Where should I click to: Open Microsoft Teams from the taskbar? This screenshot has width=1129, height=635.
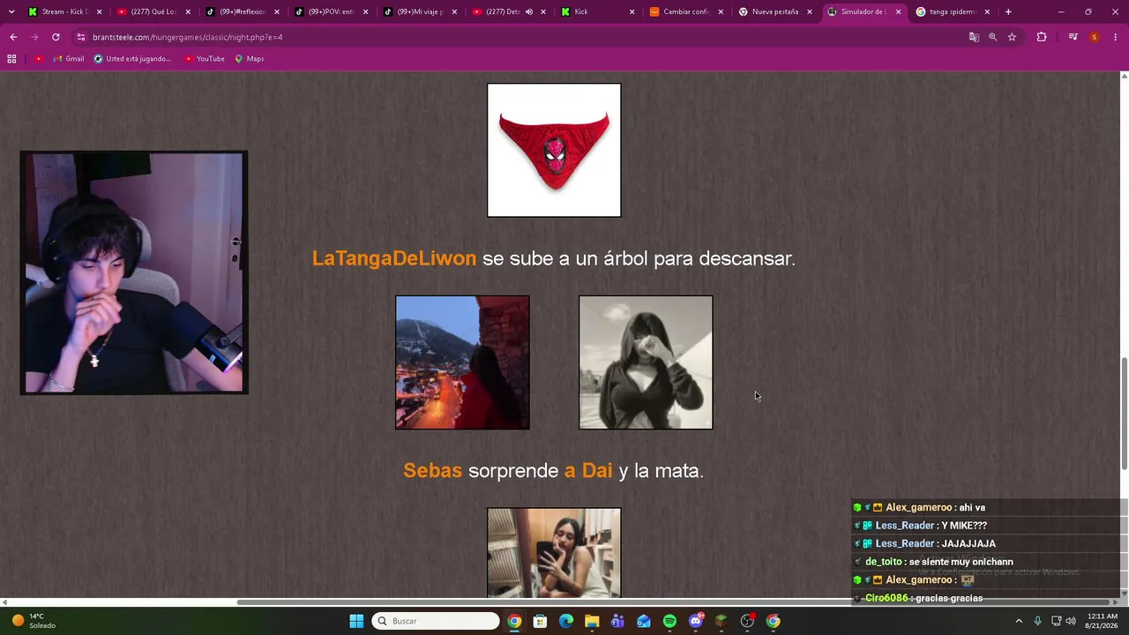617,621
